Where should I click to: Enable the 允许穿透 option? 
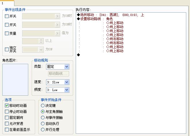point(7,124)
